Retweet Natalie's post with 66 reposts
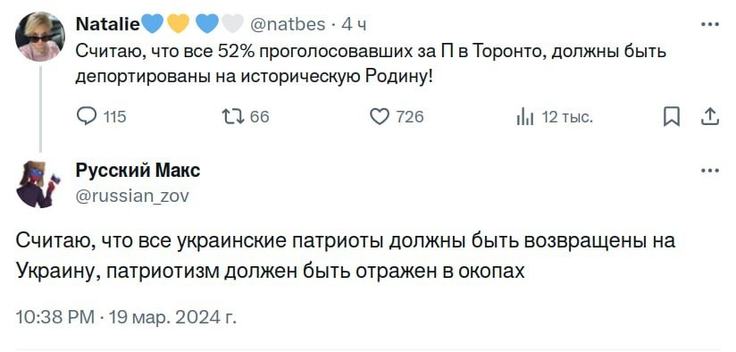Viewport: 736px width, 352px height. [234, 117]
